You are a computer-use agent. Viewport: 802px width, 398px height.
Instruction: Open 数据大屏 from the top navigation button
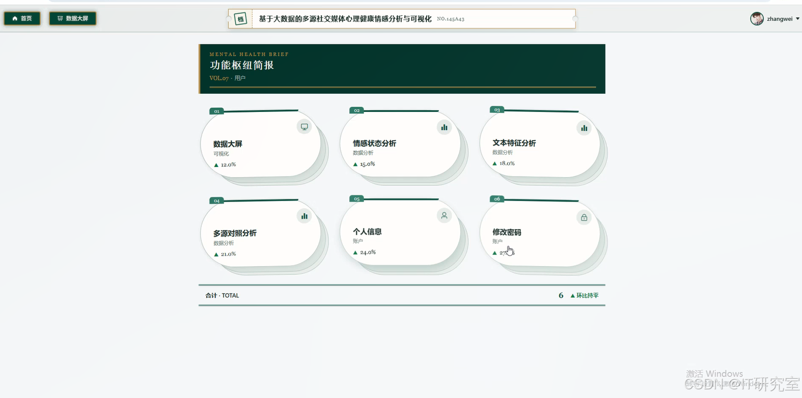73,18
